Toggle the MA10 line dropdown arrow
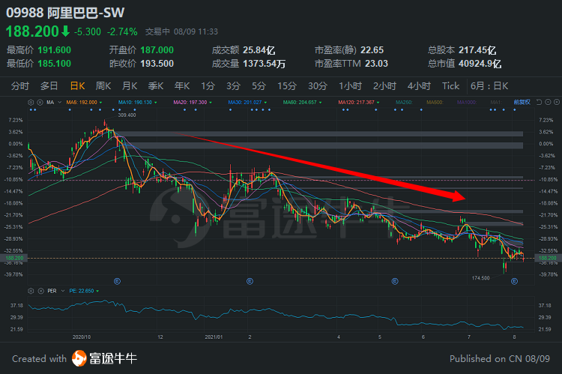This screenshot has height=374, width=562. tap(156, 103)
